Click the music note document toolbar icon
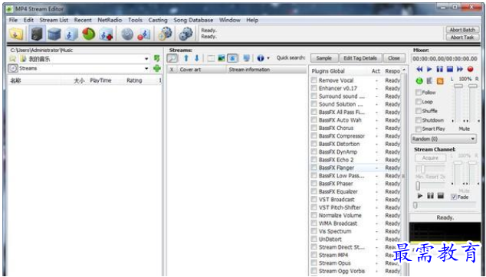 point(71,34)
